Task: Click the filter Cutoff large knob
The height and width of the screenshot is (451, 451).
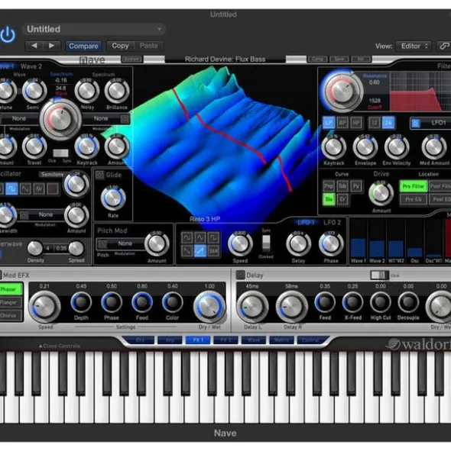Action: (x=342, y=91)
